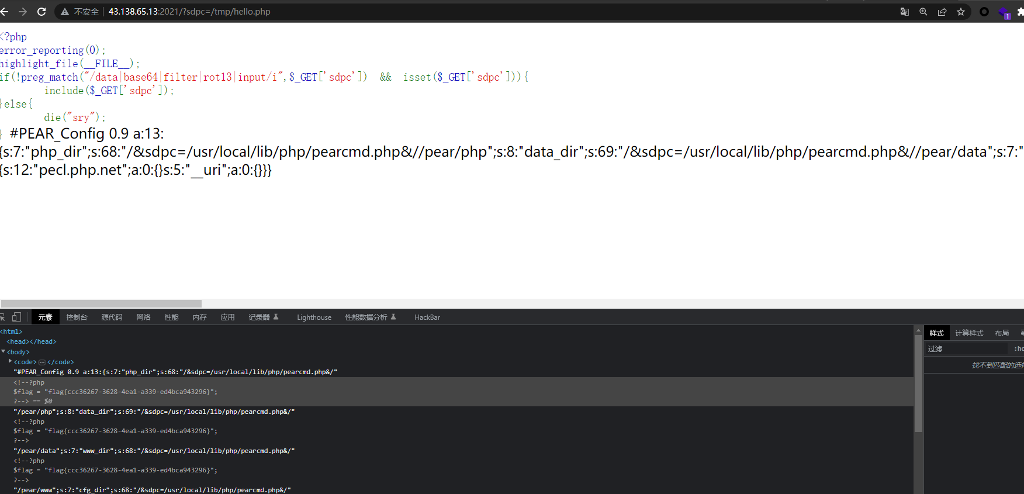Click the pecl.php.net output line
This screenshot has height=494, width=1024.
(x=136, y=170)
